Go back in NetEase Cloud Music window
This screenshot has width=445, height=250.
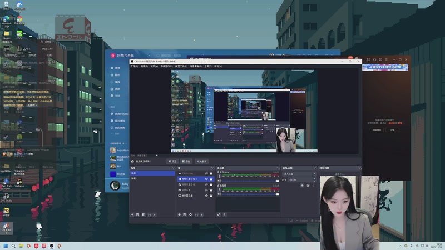[x=150, y=56]
